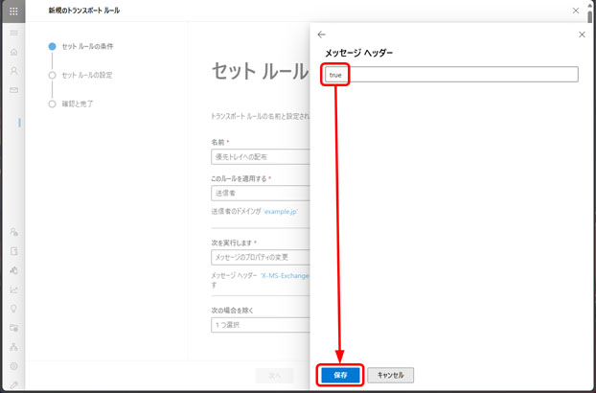Focus the message header field containing true

click(x=451, y=75)
